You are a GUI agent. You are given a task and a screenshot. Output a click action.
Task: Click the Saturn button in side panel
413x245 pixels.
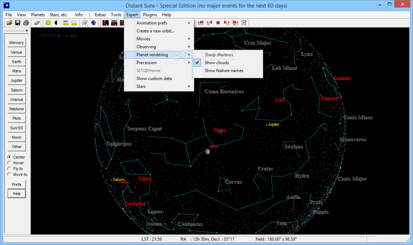point(17,90)
